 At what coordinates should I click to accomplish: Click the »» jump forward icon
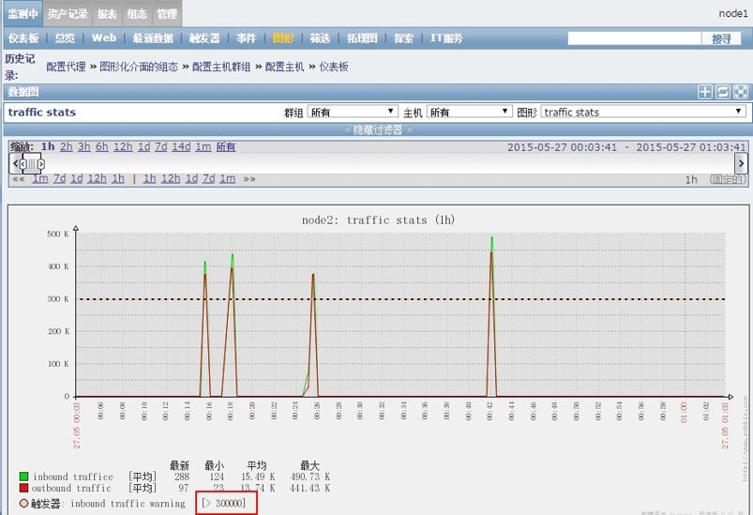pos(249,179)
